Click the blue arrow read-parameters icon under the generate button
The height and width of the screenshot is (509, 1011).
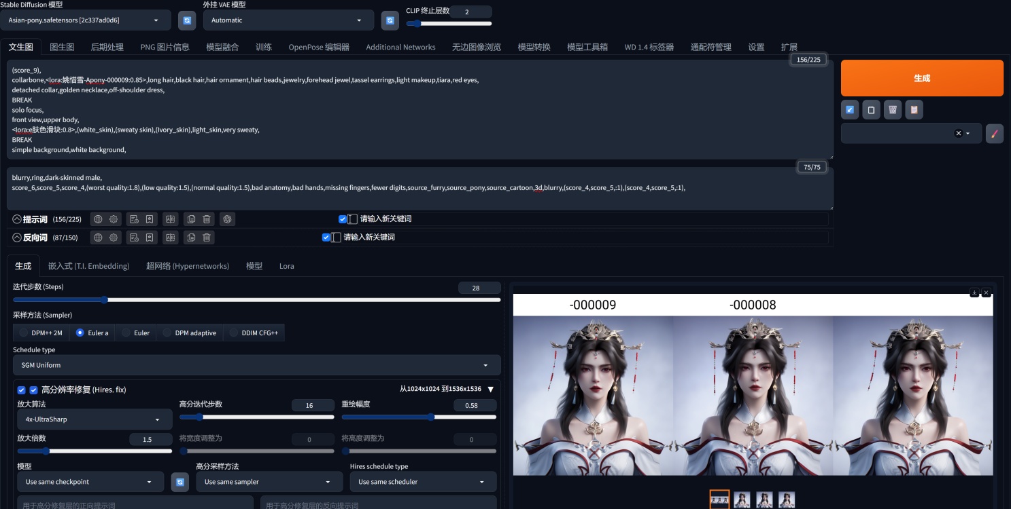[x=849, y=109]
